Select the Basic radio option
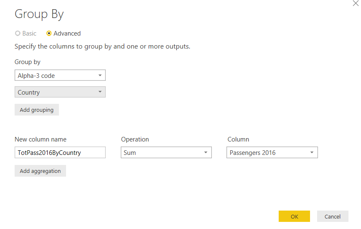Screen dimensions: 361x229 [18, 33]
